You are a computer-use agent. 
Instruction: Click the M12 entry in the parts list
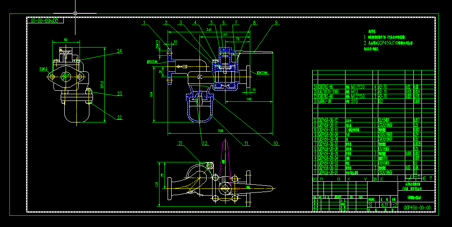coord(355,92)
